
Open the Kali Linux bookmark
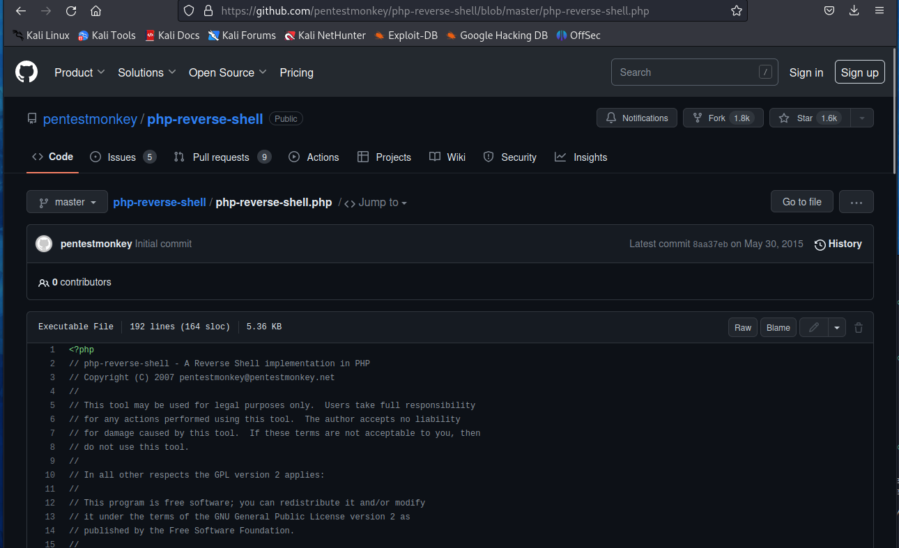click(41, 36)
